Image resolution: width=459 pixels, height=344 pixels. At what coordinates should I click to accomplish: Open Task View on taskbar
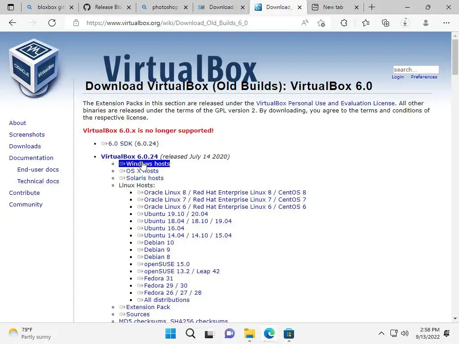209,333
